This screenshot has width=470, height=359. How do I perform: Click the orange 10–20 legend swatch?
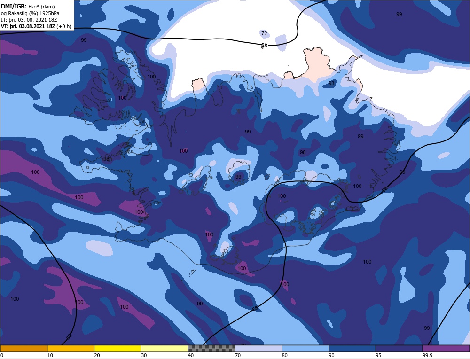71,348
